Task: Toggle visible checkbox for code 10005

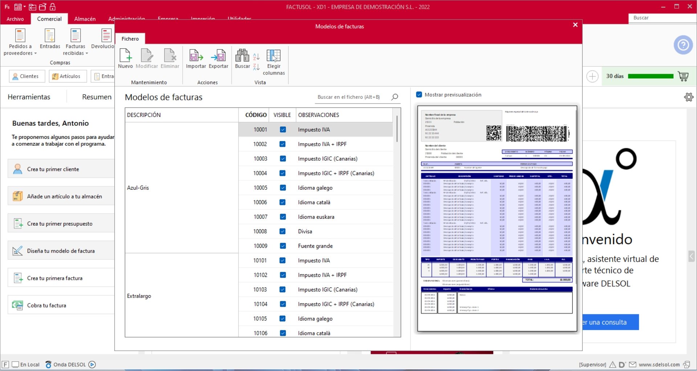Action: [x=283, y=187]
